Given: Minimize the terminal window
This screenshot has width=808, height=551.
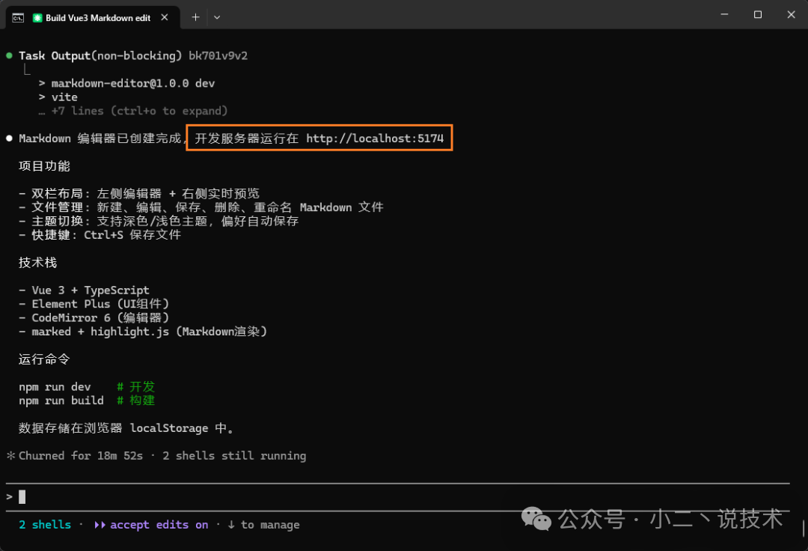Looking at the screenshot, I should [724, 14].
